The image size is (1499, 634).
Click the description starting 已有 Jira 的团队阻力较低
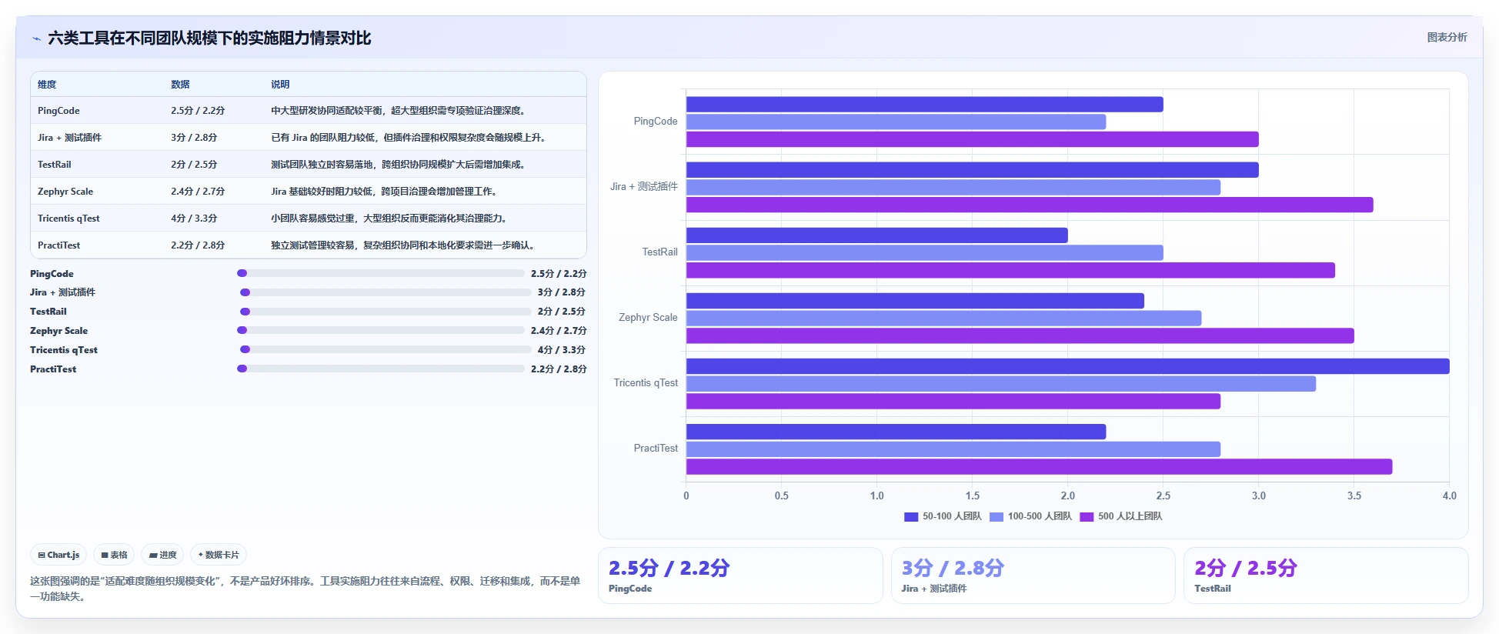[x=409, y=138]
